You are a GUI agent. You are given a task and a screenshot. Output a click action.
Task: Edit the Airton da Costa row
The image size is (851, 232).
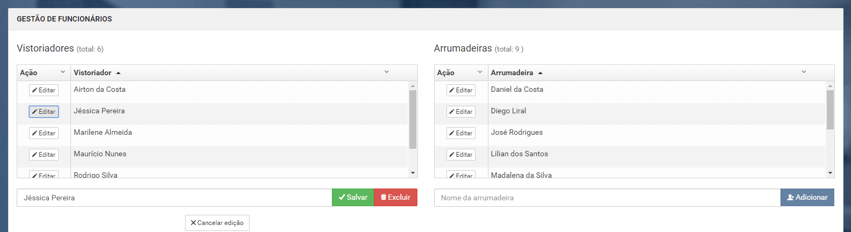tap(44, 90)
